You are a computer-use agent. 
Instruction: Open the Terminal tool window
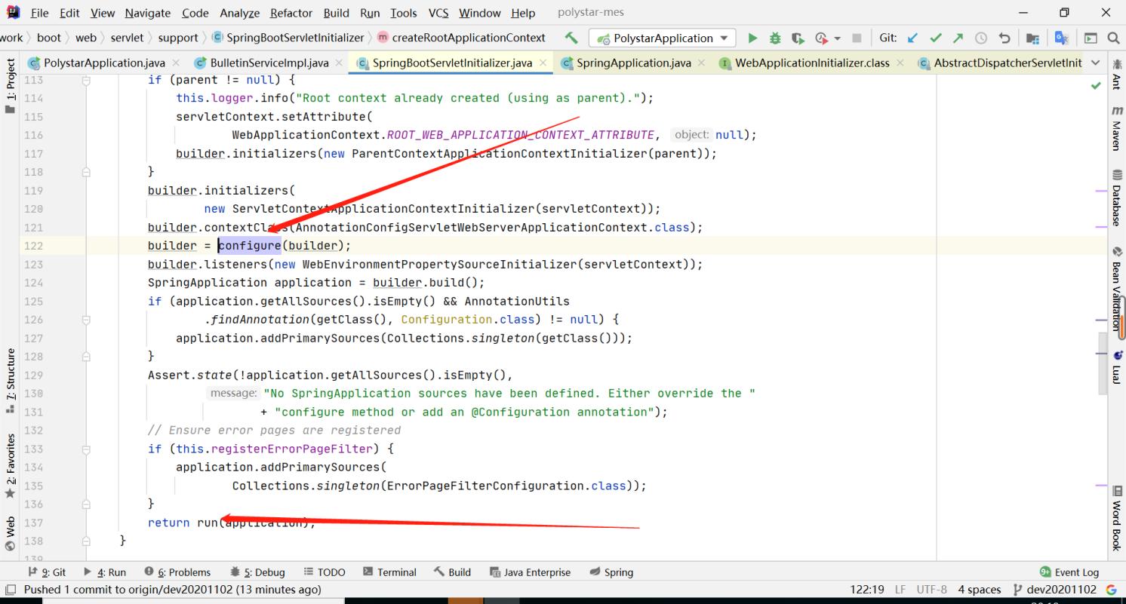tap(390, 572)
